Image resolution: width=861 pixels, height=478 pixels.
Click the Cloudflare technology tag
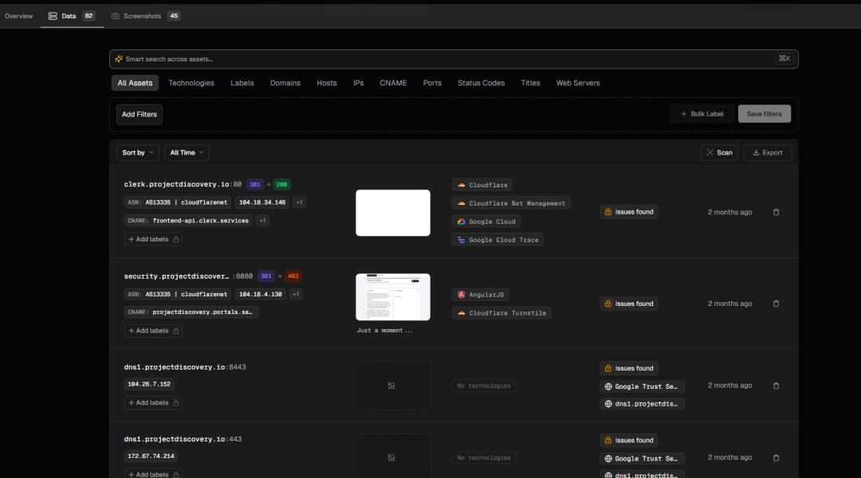(482, 185)
